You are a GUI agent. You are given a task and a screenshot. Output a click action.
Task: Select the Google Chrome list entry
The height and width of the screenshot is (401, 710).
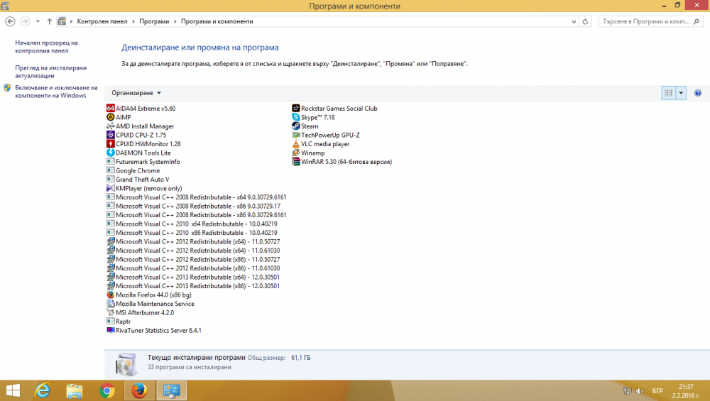(133, 170)
